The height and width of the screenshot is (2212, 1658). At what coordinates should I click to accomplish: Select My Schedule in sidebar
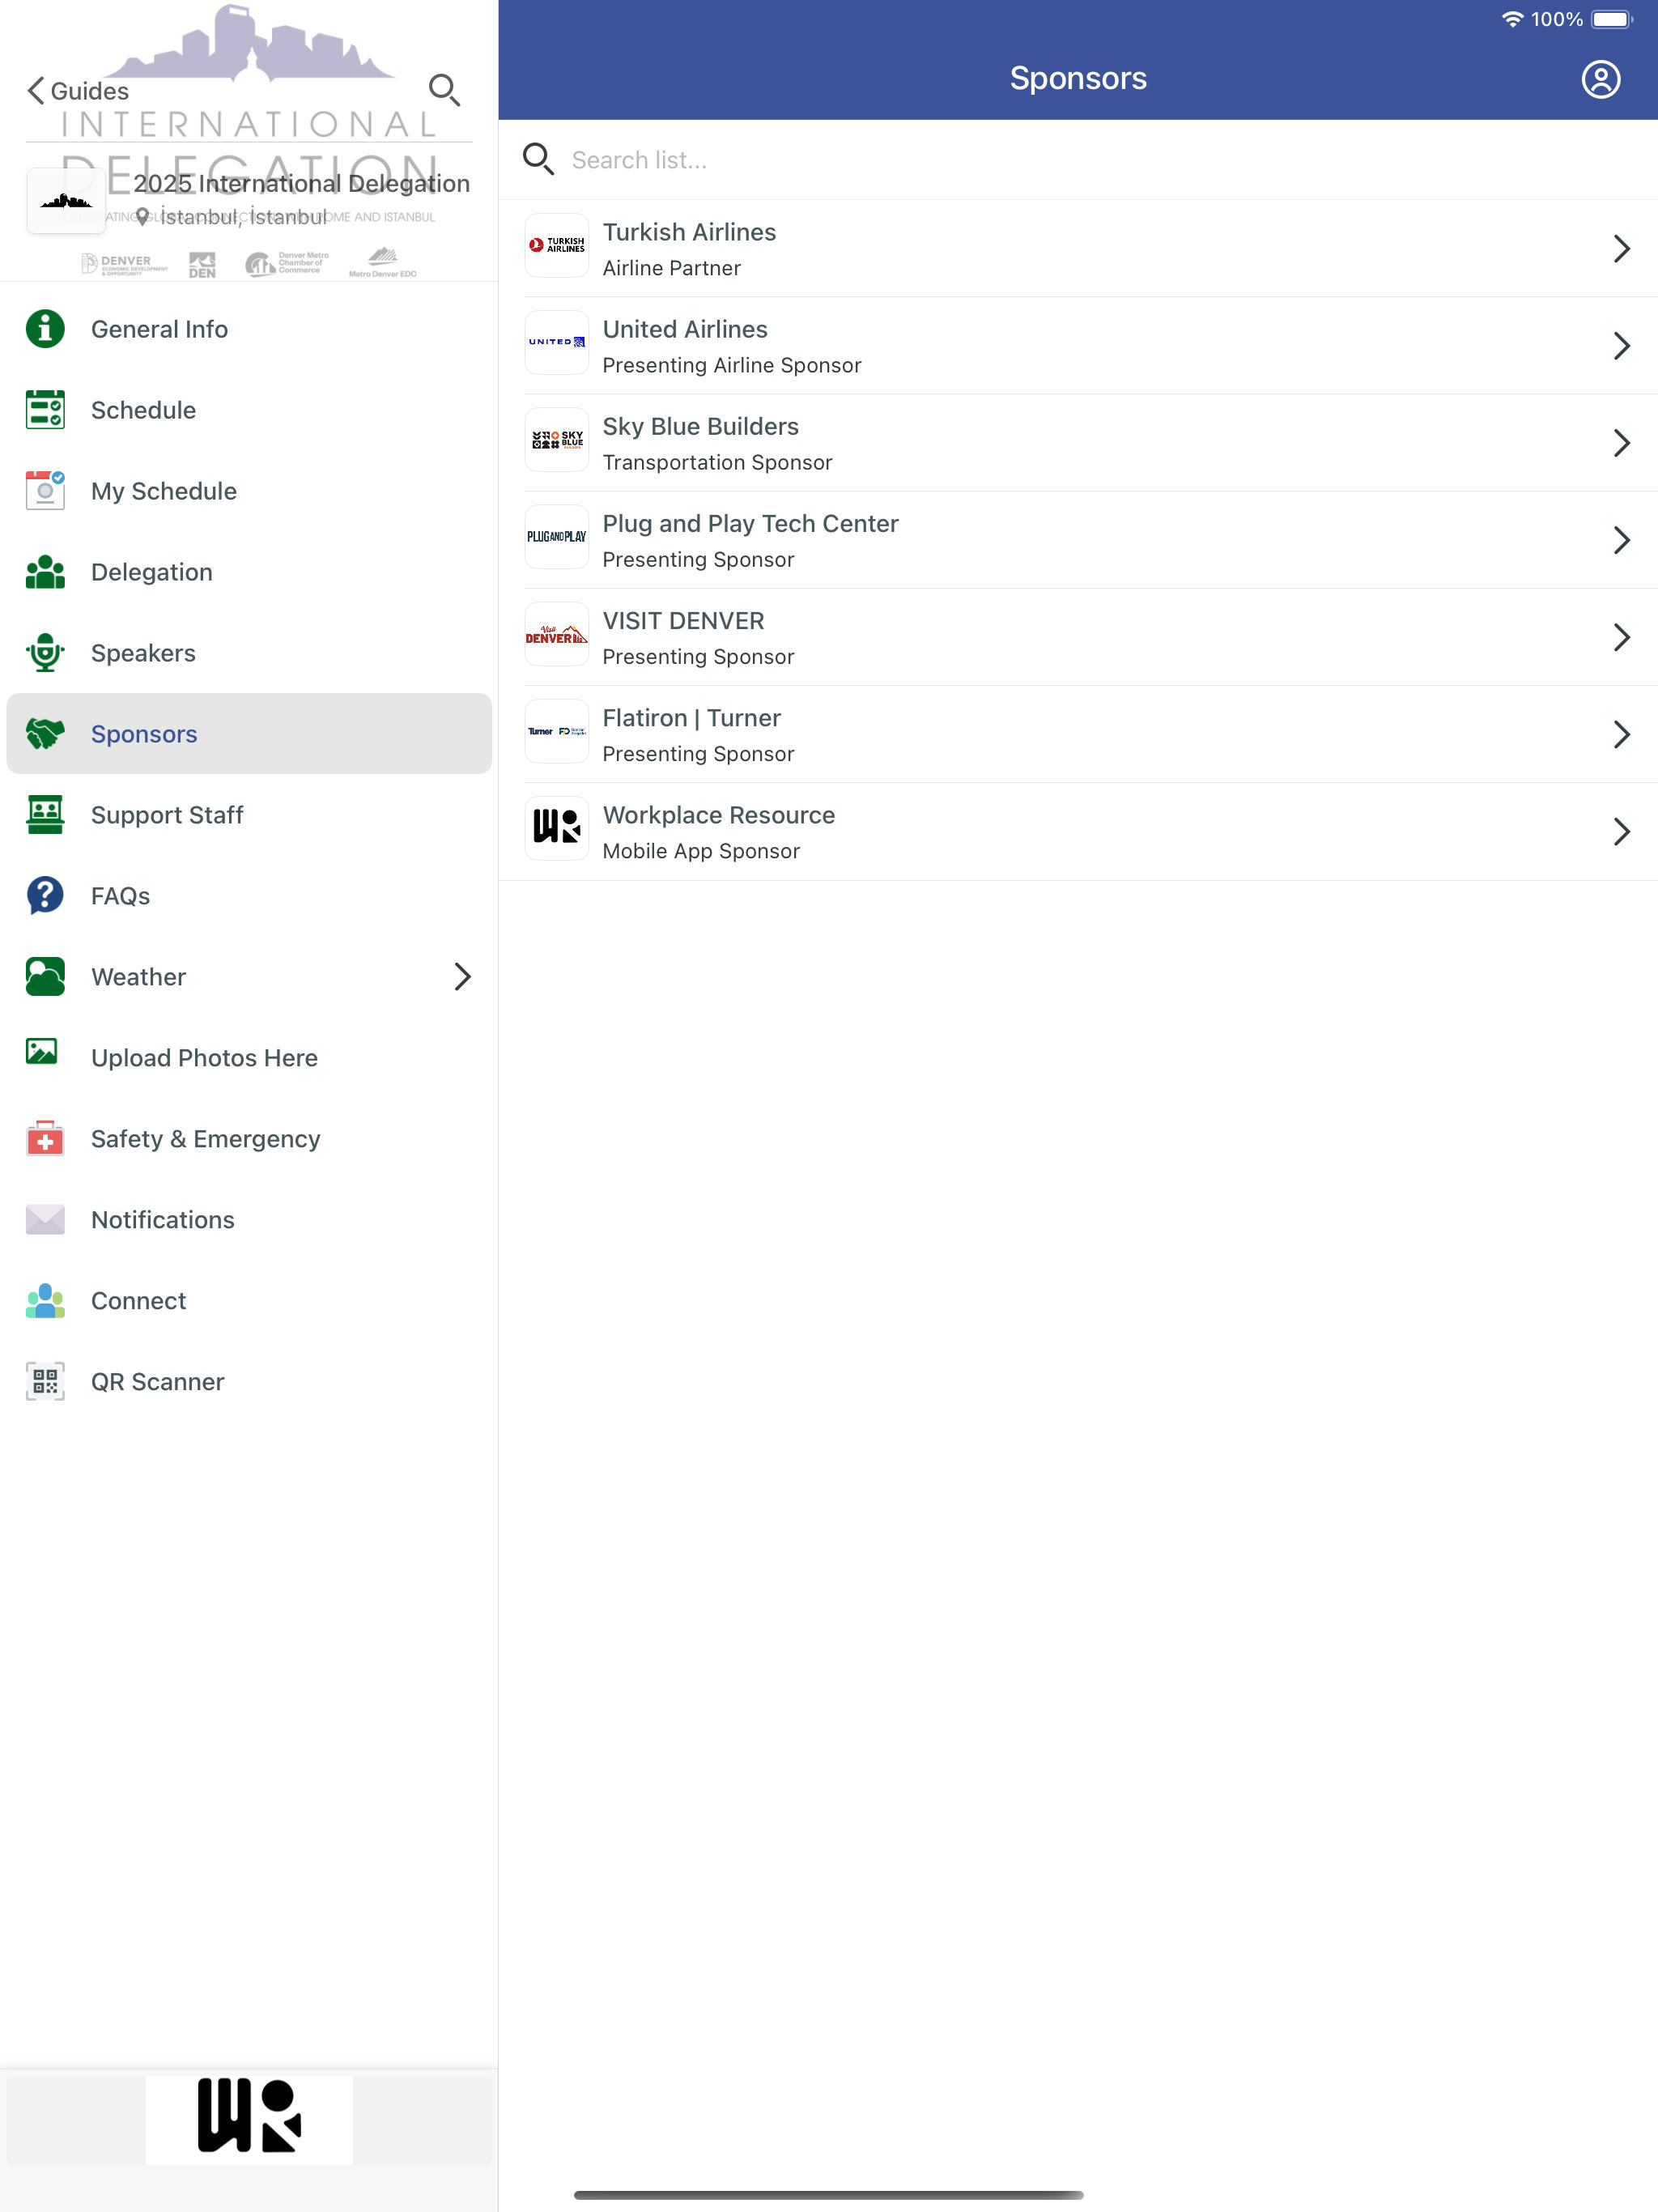pos(249,491)
